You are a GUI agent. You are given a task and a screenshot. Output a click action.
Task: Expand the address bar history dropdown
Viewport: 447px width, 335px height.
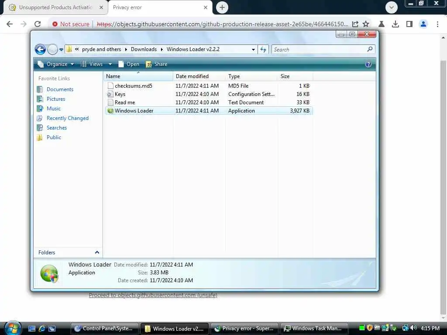(253, 50)
